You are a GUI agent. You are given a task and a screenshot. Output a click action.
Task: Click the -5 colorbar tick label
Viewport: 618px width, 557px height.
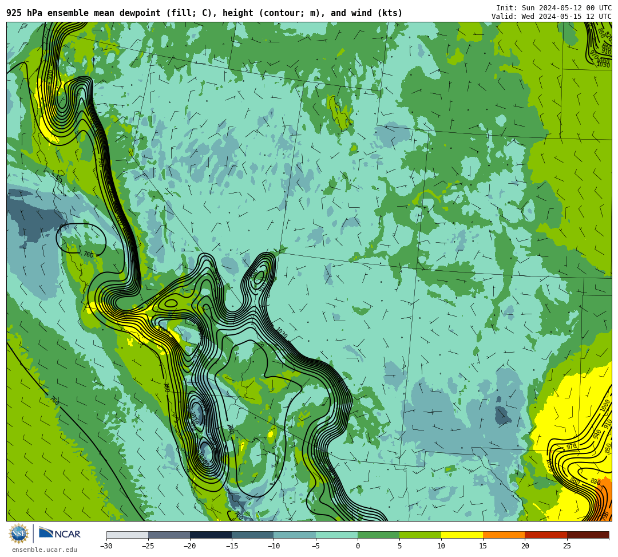pos(315,546)
